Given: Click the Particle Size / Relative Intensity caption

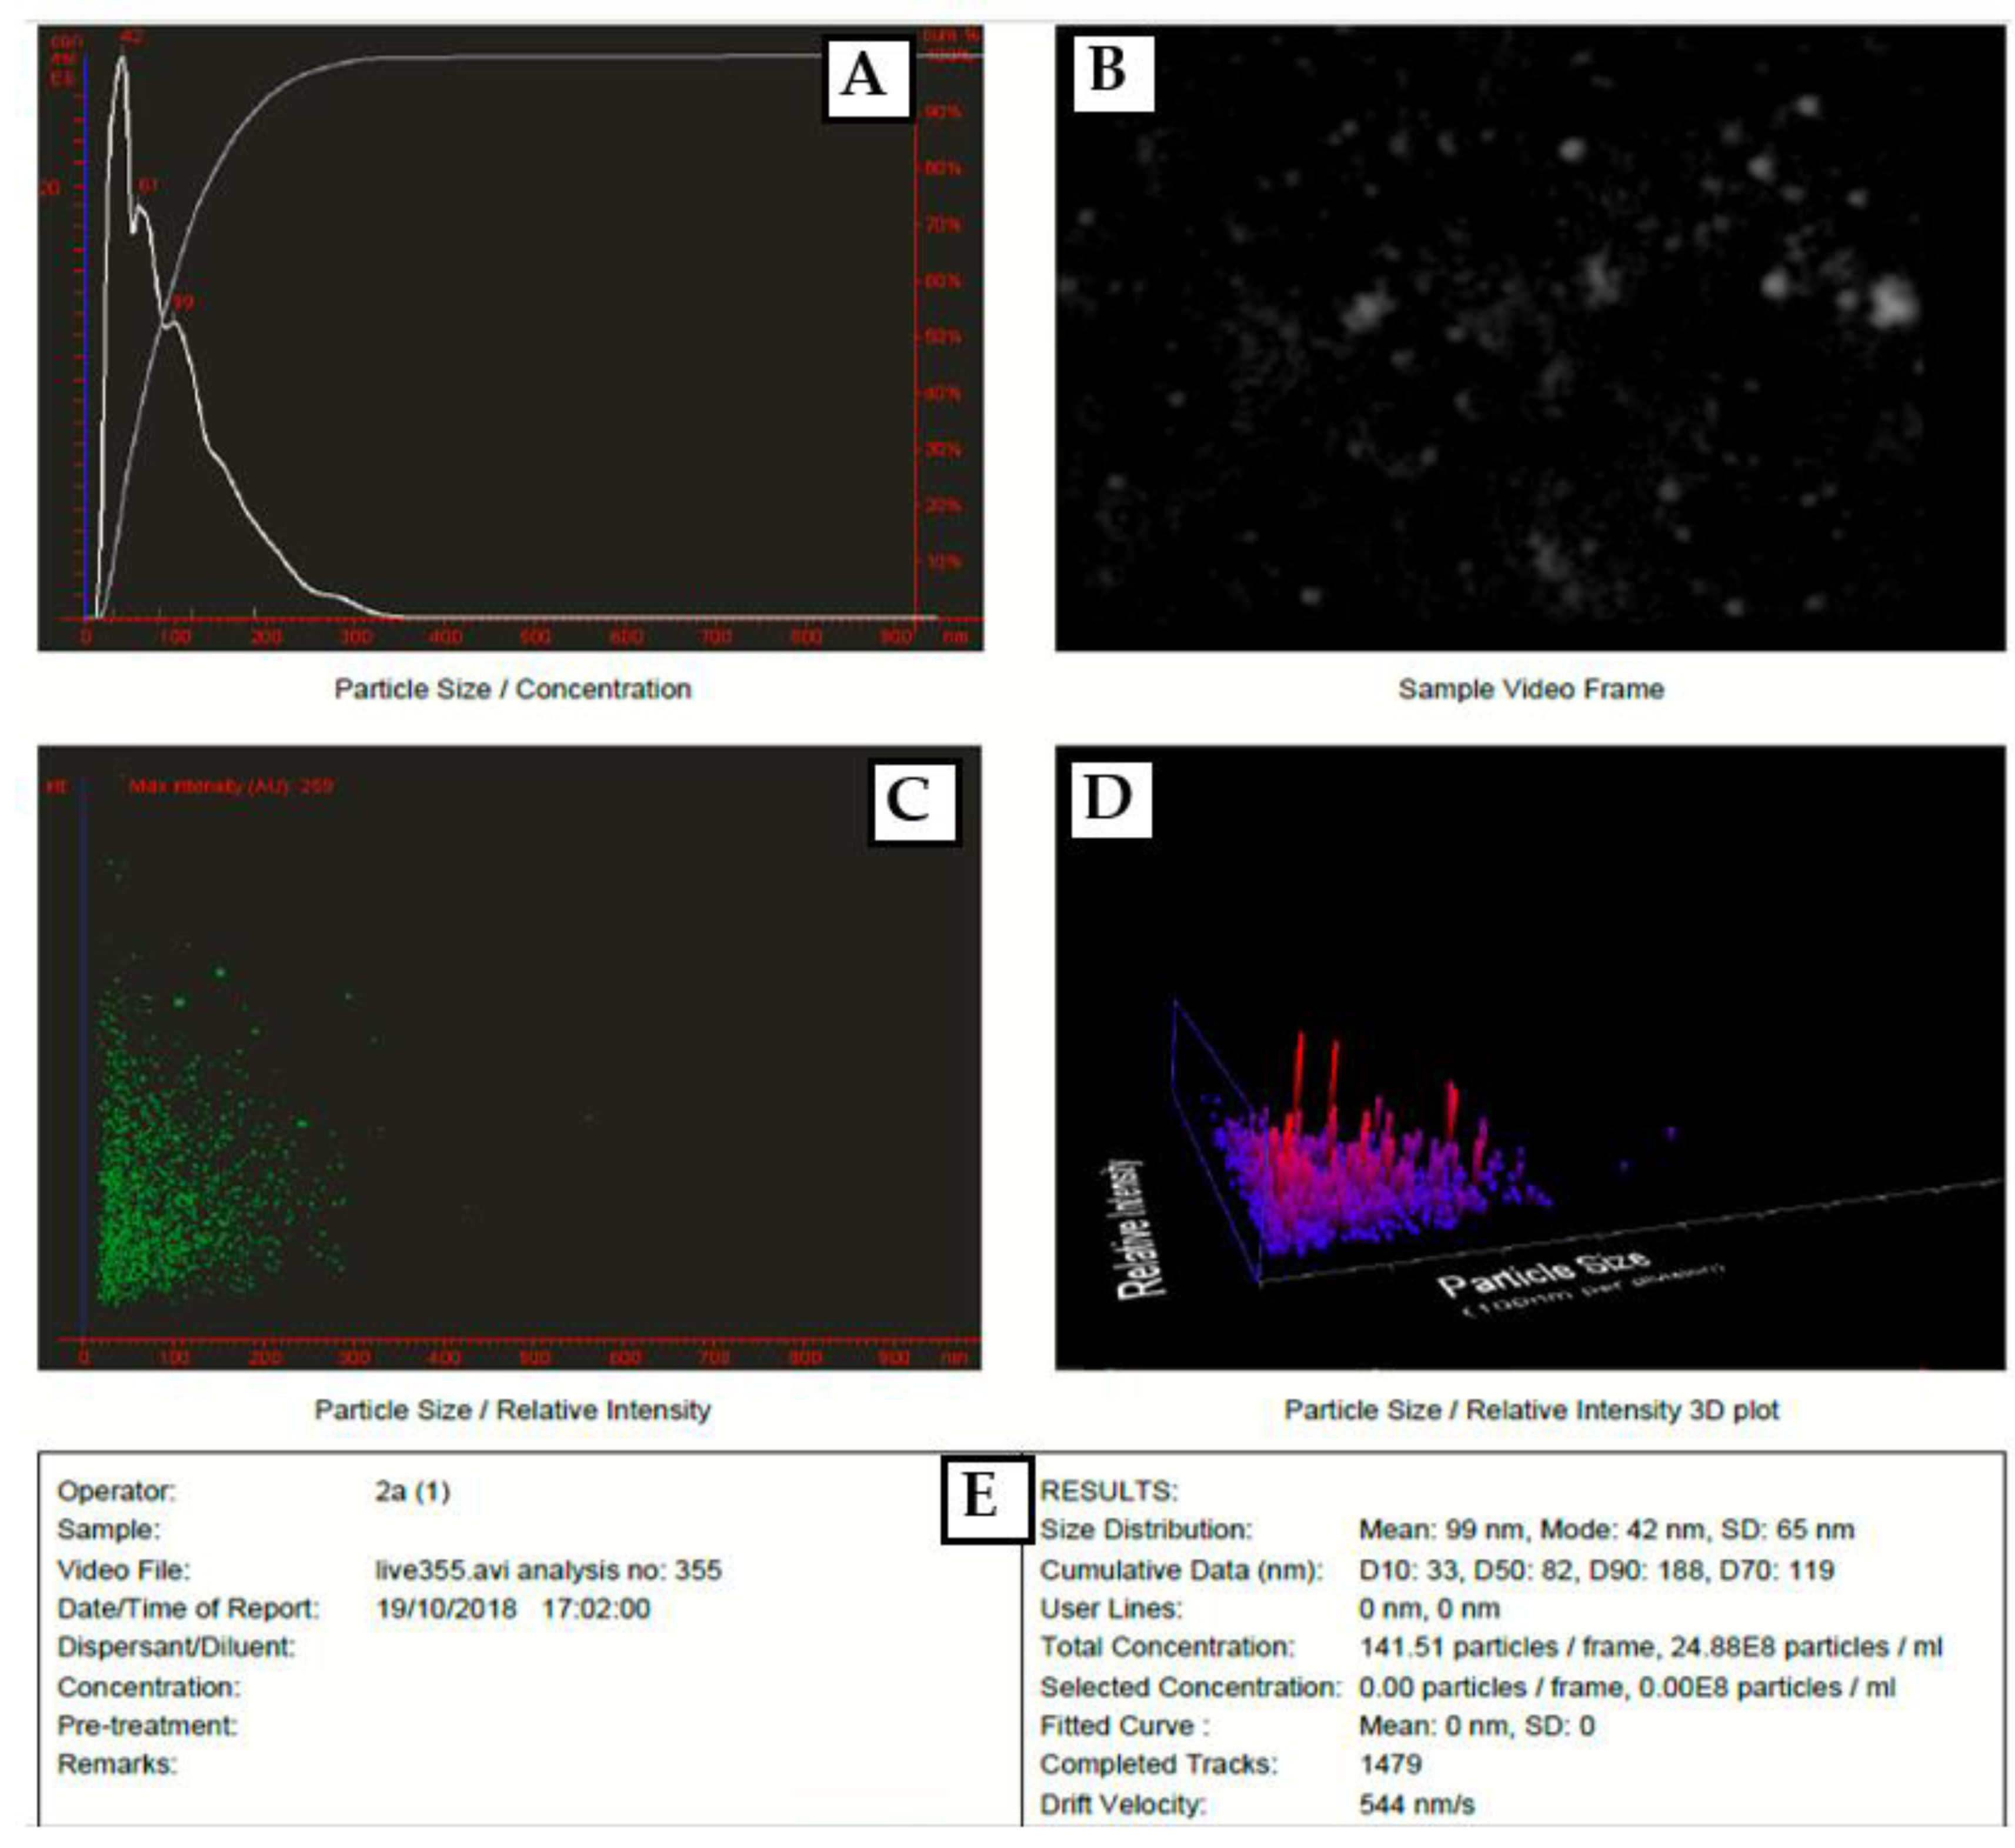Looking at the screenshot, I should (512, 1410).
